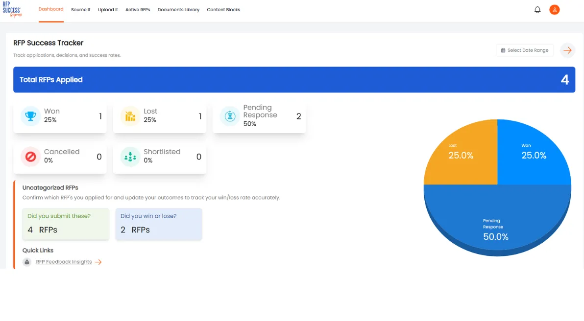Viewport: 584px width, 321px height.
Task: Click the Total RFPs Applied banner
Action: point(294,80)
